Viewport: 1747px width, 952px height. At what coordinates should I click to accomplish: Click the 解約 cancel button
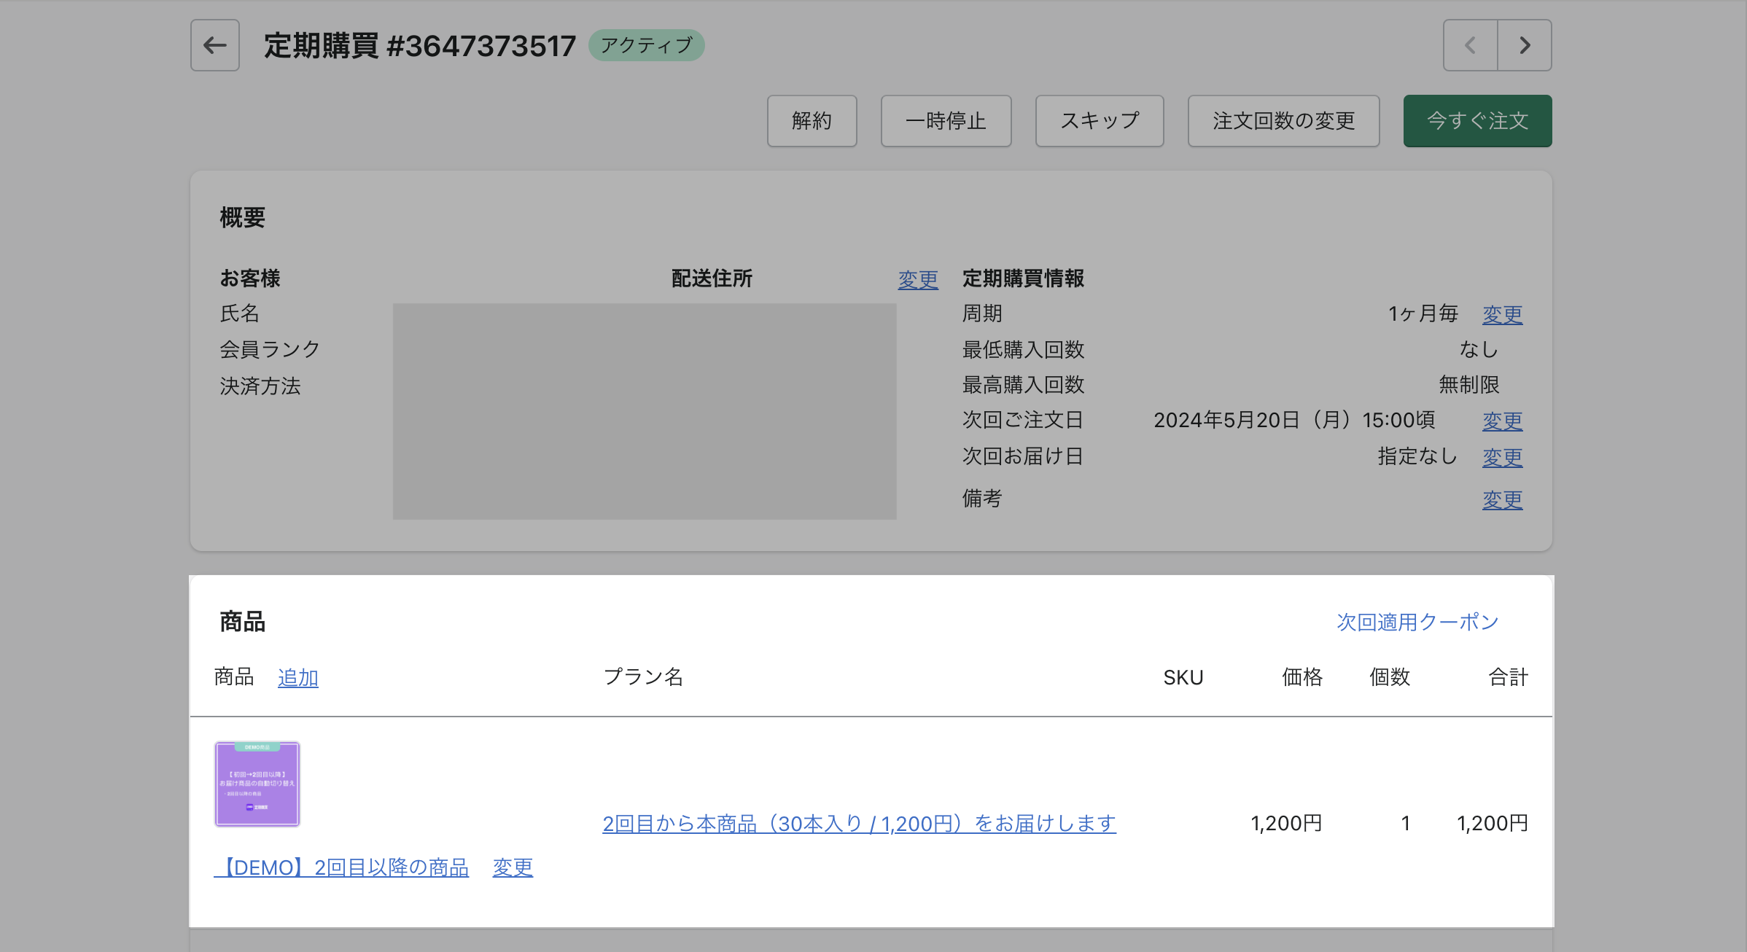point(812,121)
